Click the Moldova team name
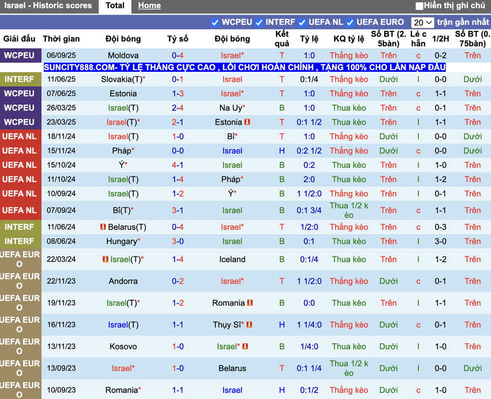491x399 pixels. [123, 55]
